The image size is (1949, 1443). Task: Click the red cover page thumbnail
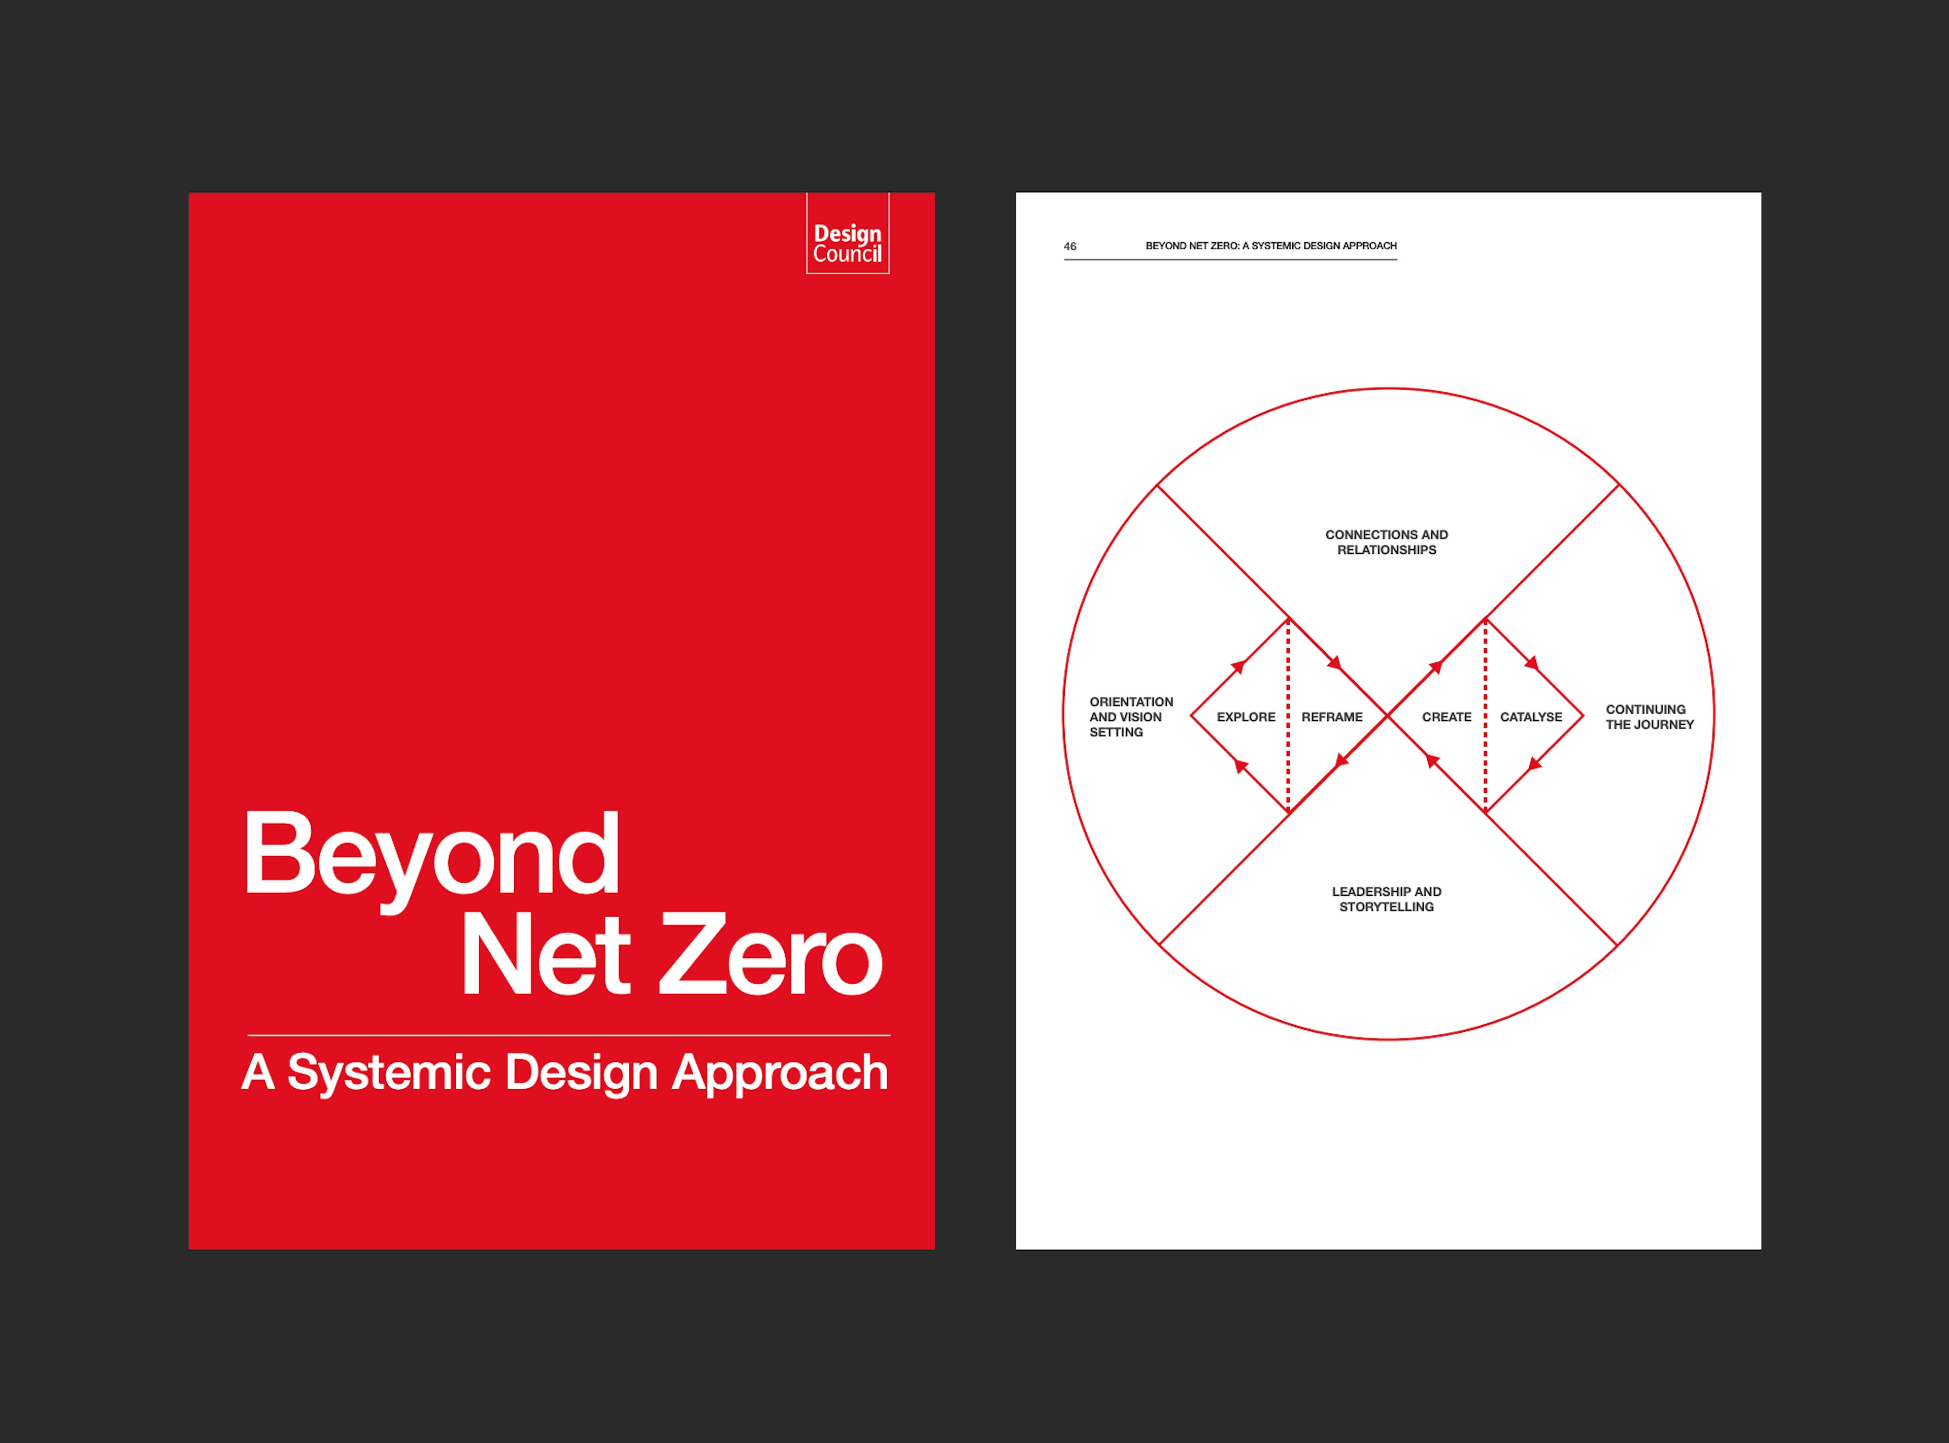point(561,524)
